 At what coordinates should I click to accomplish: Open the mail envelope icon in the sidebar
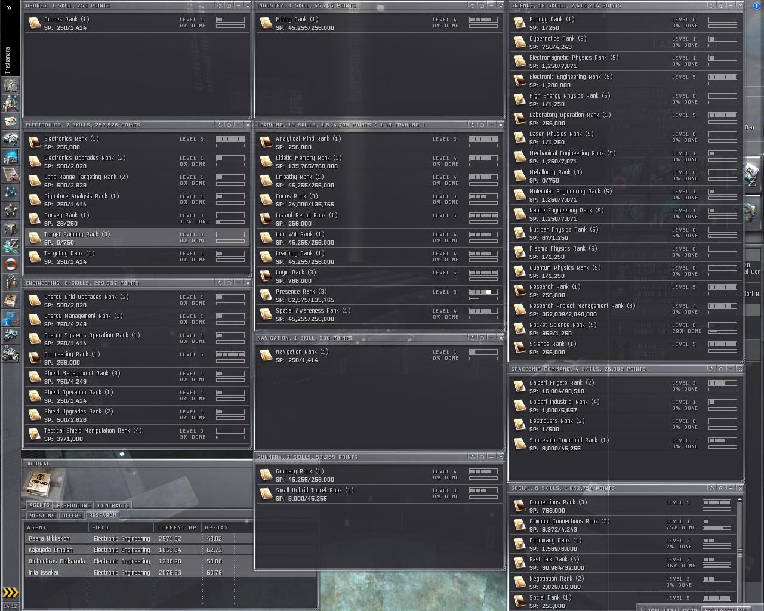point(11,121)
